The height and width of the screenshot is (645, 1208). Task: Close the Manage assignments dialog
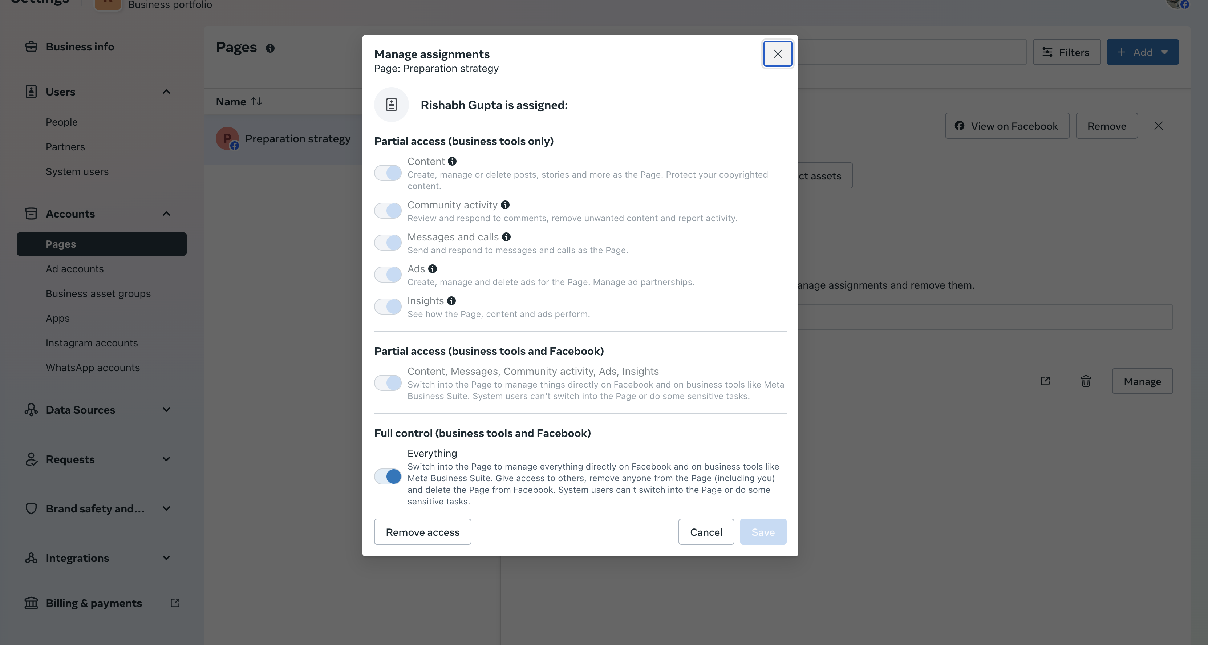[778, 54]
